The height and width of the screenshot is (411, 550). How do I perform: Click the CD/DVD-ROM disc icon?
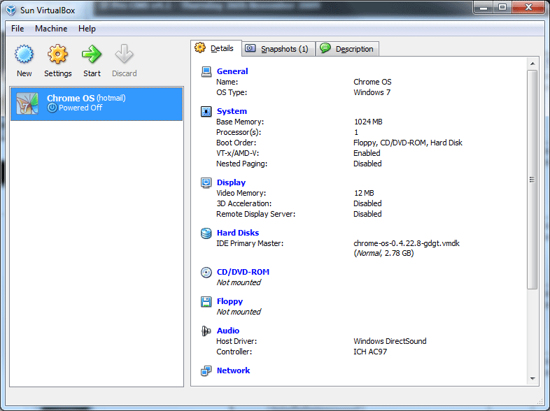click(x=206, y=272)
